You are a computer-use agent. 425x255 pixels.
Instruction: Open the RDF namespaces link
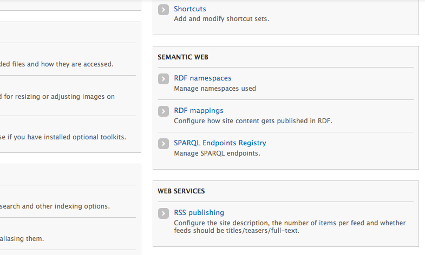(202, 78)
